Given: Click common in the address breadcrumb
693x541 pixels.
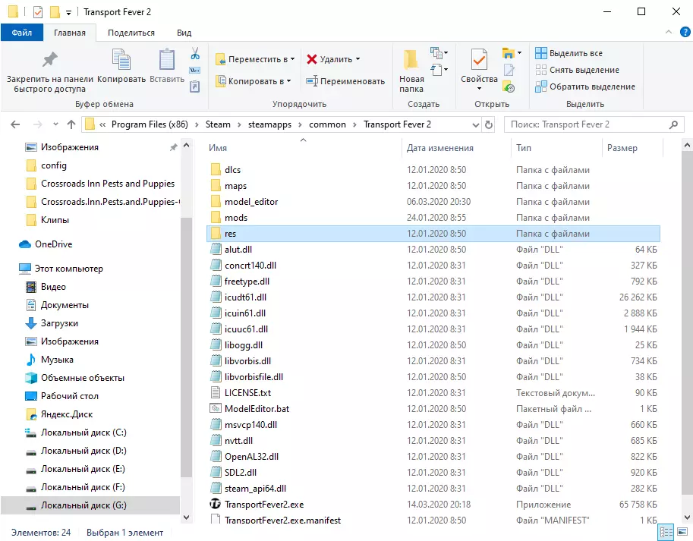Looking at the screenshot, I should click(x=327, y=124).
